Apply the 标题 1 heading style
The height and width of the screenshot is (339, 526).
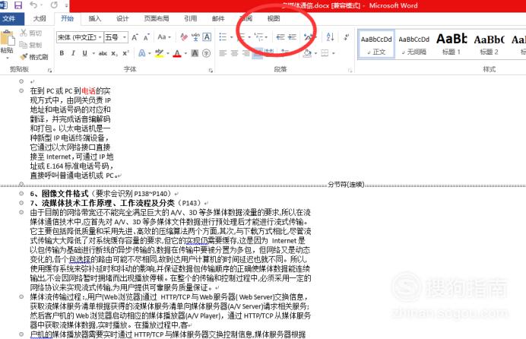click(452, 45)
